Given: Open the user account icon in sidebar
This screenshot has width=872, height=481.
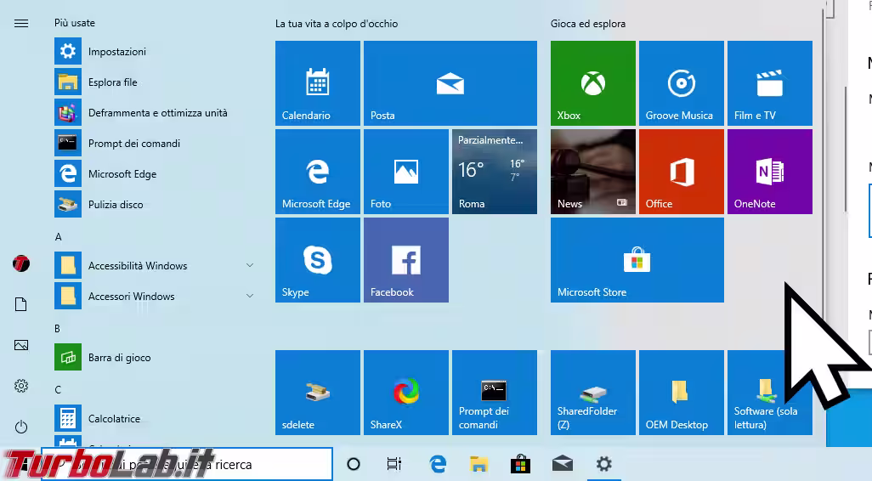Looking at the screenshot, I should point(21,263).
